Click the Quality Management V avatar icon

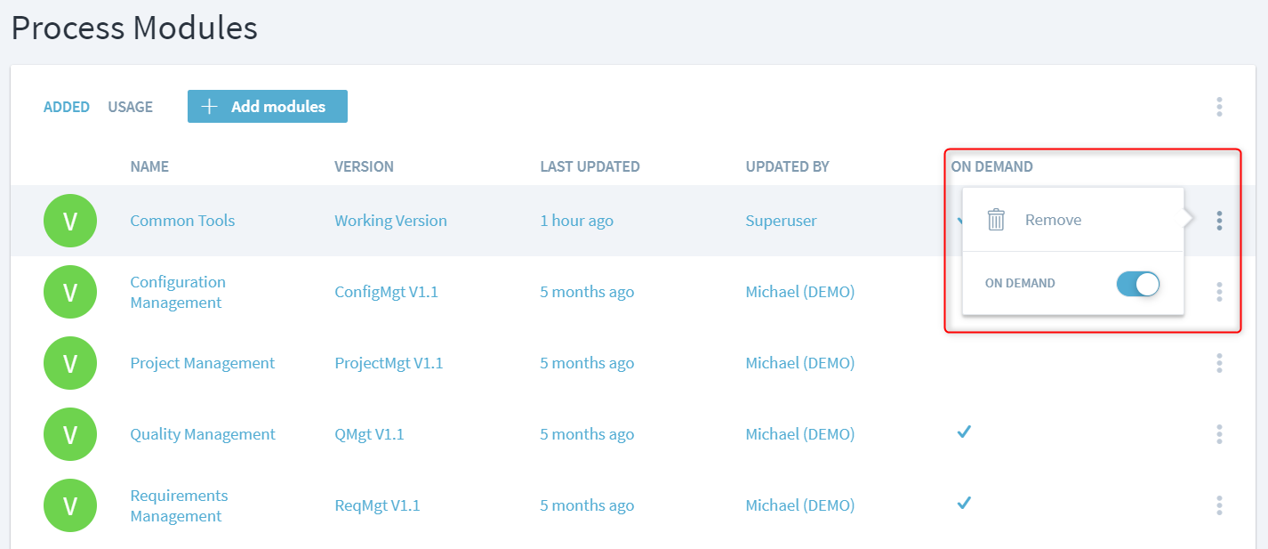[69, 434]
